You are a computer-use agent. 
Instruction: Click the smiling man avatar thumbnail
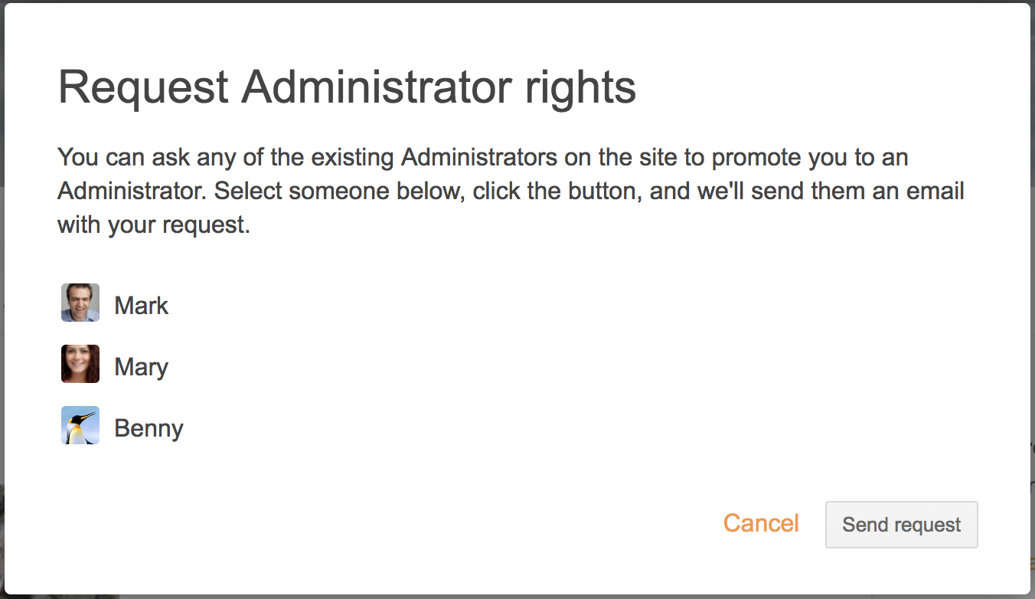tap(80, 303)
